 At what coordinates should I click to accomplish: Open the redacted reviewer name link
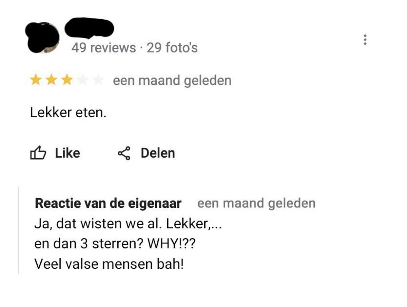(89, 27)
